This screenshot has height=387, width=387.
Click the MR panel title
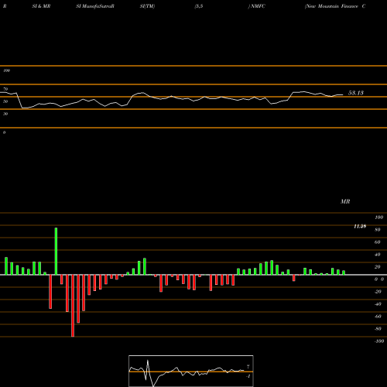coord(345,201)
